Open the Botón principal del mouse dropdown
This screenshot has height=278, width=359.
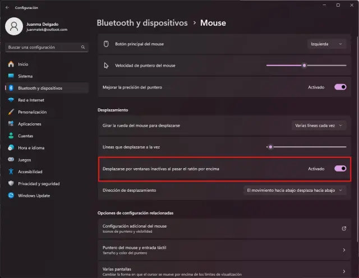327,44
